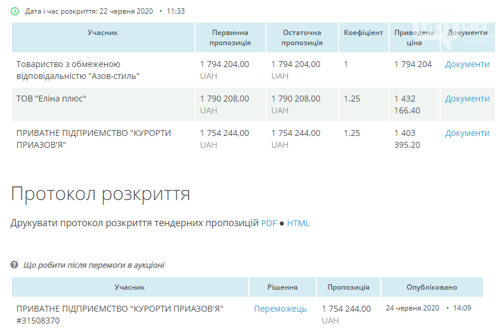Open 'Що робити після перемоги в аукціоні' help
This screenshot has width=502, height=336.
94,265
